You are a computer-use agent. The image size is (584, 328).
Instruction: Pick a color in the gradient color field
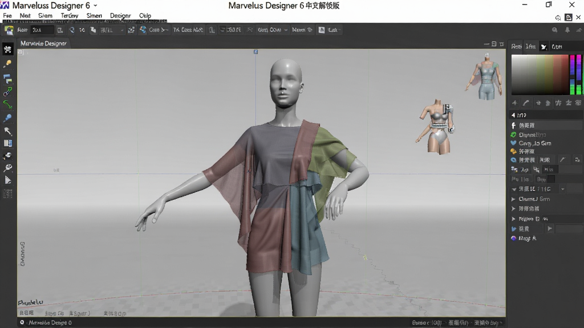point(540,75)
